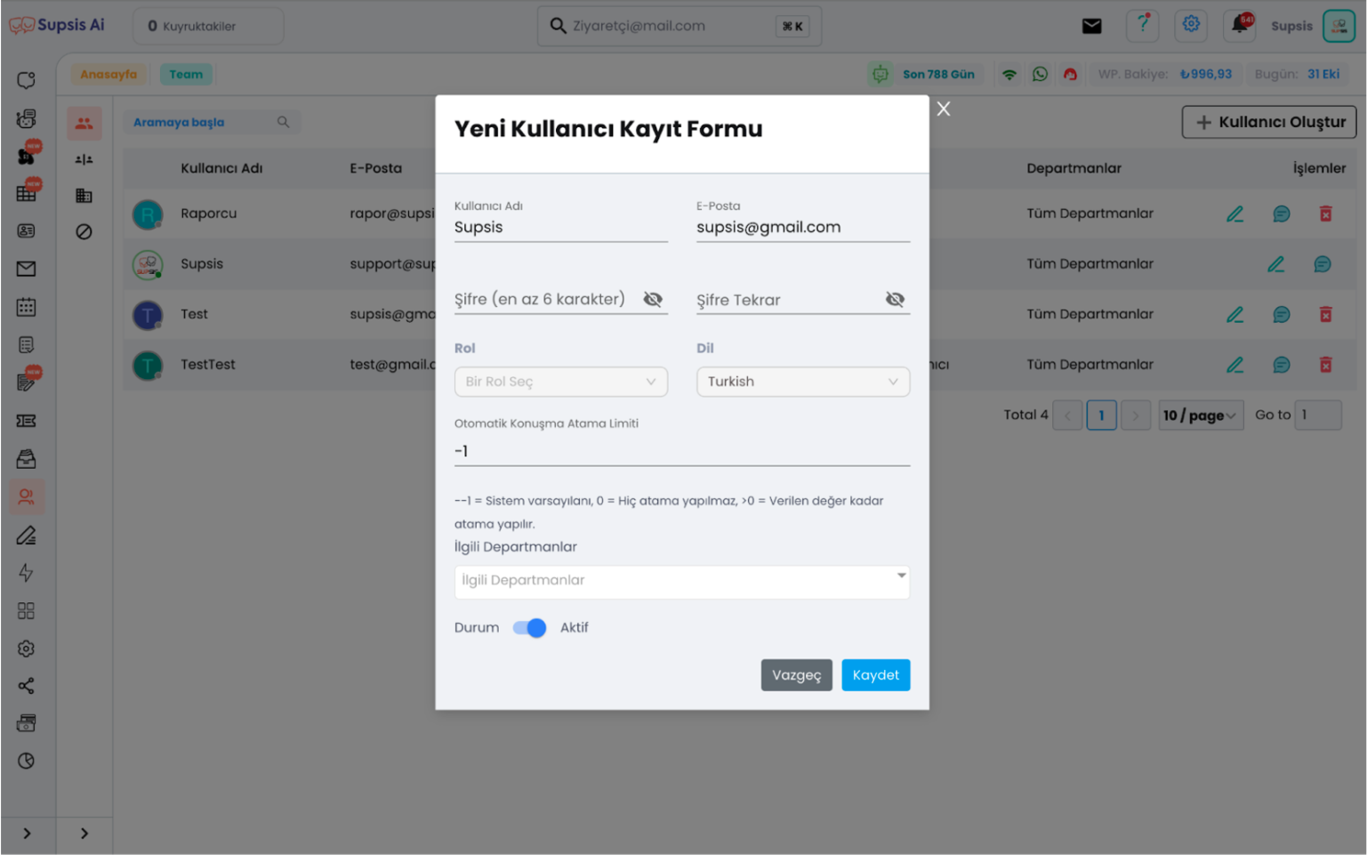1367x855 pixels.
Task: Click edit pencil icon for TestTest user
Action: point(1234,365)
